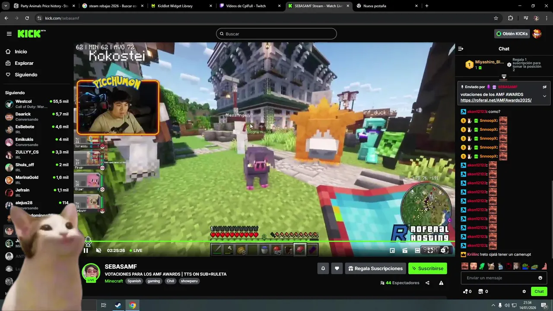Open browser extensions puzzle icon

[x=511, y=18]
